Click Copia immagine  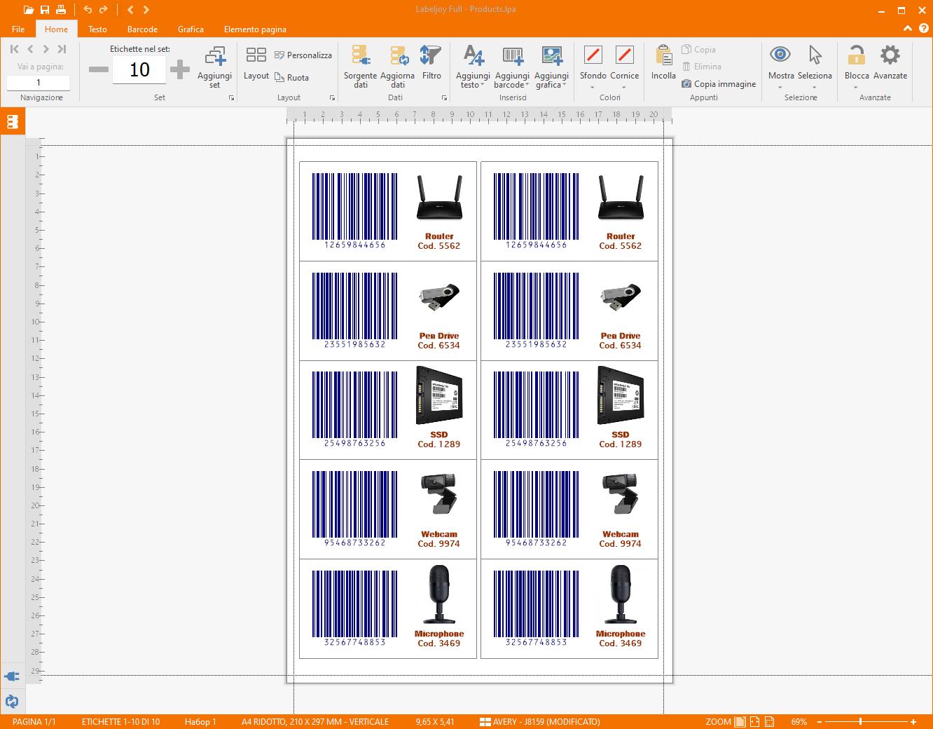tap(719, 84)
